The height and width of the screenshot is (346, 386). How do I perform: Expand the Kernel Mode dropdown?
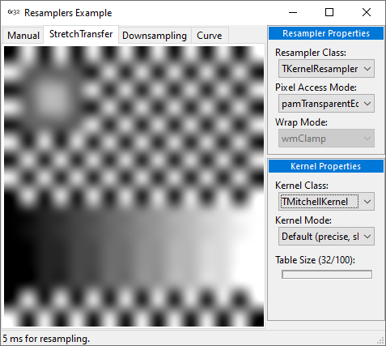coord(326,237)
